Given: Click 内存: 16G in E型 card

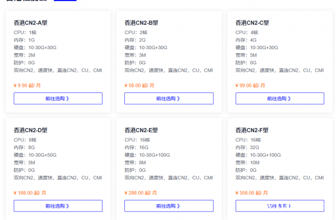Looking at the screenshot, I should (136, 147).
